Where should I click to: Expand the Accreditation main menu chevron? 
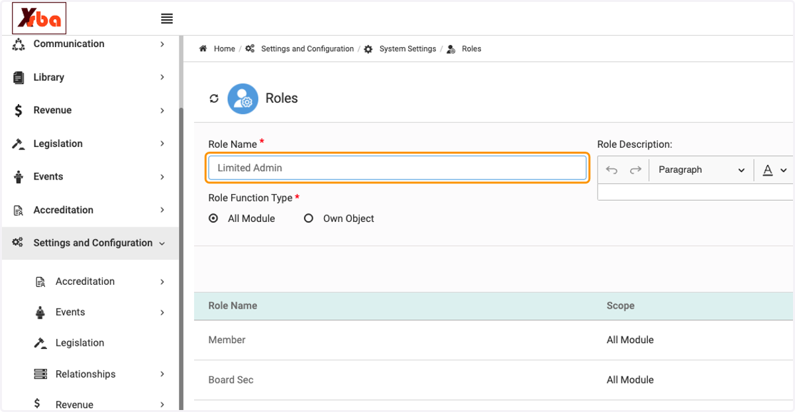point(162,210)
